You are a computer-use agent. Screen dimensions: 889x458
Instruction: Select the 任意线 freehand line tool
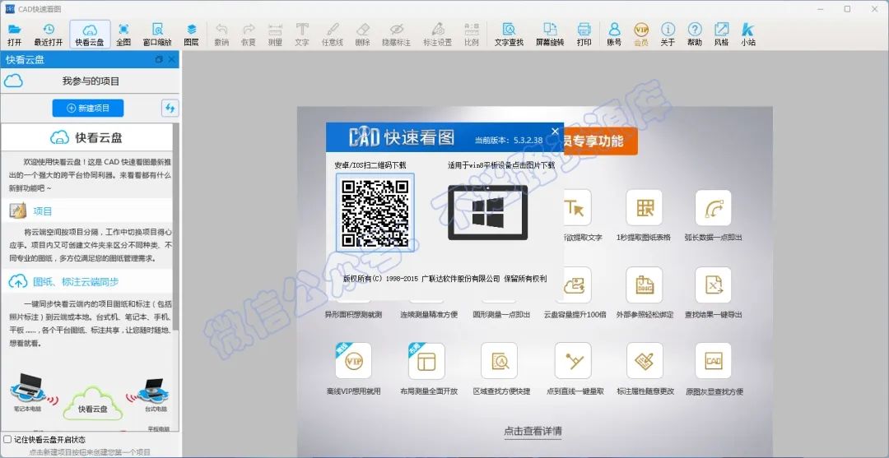(x=333, y=35)
